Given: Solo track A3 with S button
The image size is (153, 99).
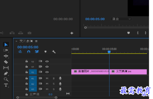Looking at the screenshot, I should [54, 89].
